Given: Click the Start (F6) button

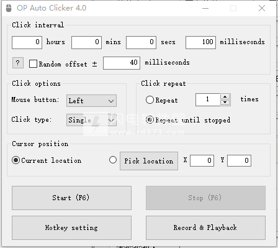Looking at the screenshot, I should point(71,198).
